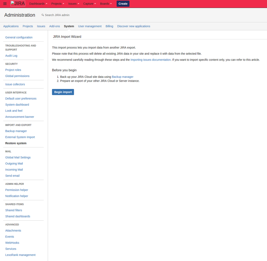Image resolution: width=267 pixels, height=261 pixels.
Task: Click the search magnifier icon
Action: point(42,15)
